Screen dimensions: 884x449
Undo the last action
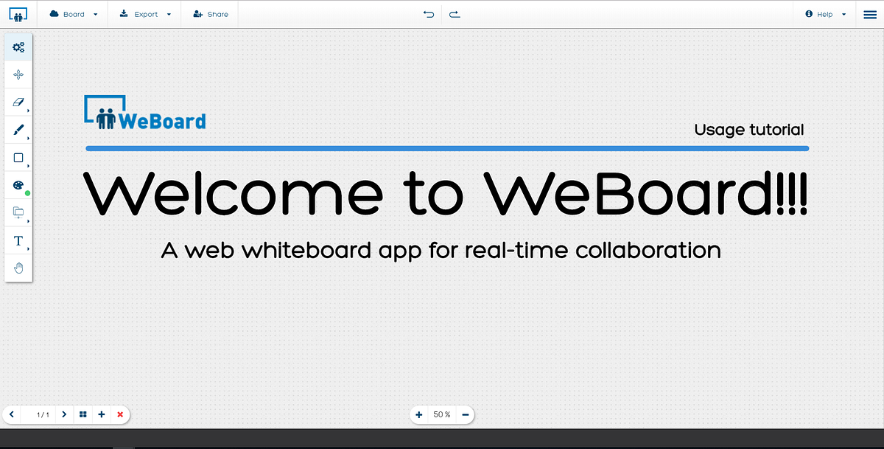point(429,14)
